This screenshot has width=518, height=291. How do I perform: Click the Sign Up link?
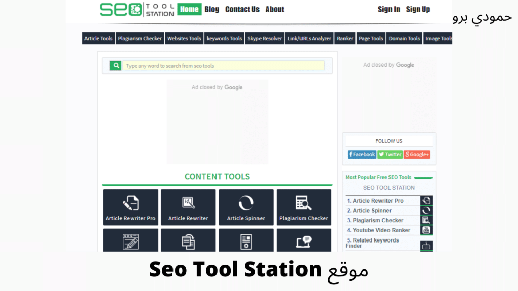(x=418, y=9)
